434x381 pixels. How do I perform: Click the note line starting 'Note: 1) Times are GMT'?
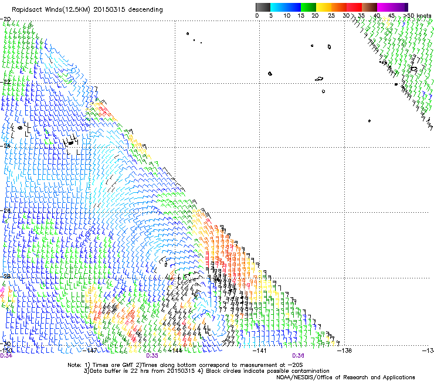185,365
